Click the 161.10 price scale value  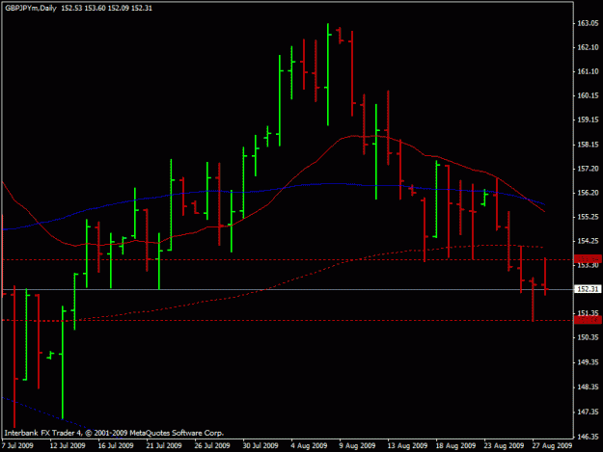click(x=588, y=71)
